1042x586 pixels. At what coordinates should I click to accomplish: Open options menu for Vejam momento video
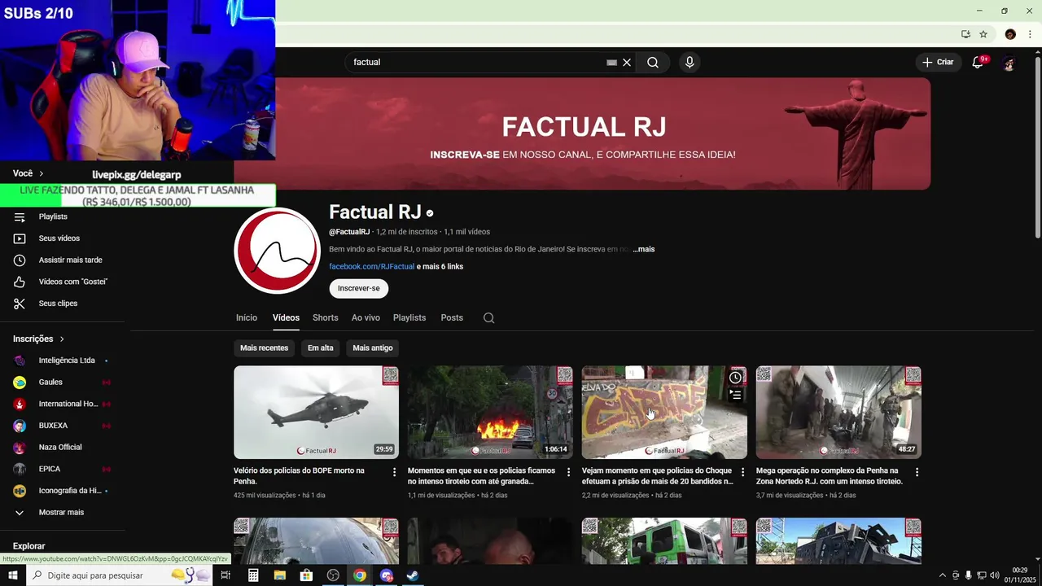(742, 472)
